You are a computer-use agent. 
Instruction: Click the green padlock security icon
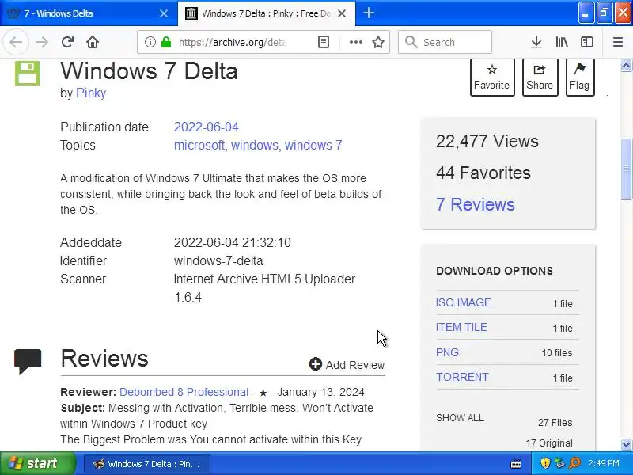(166, 42)
